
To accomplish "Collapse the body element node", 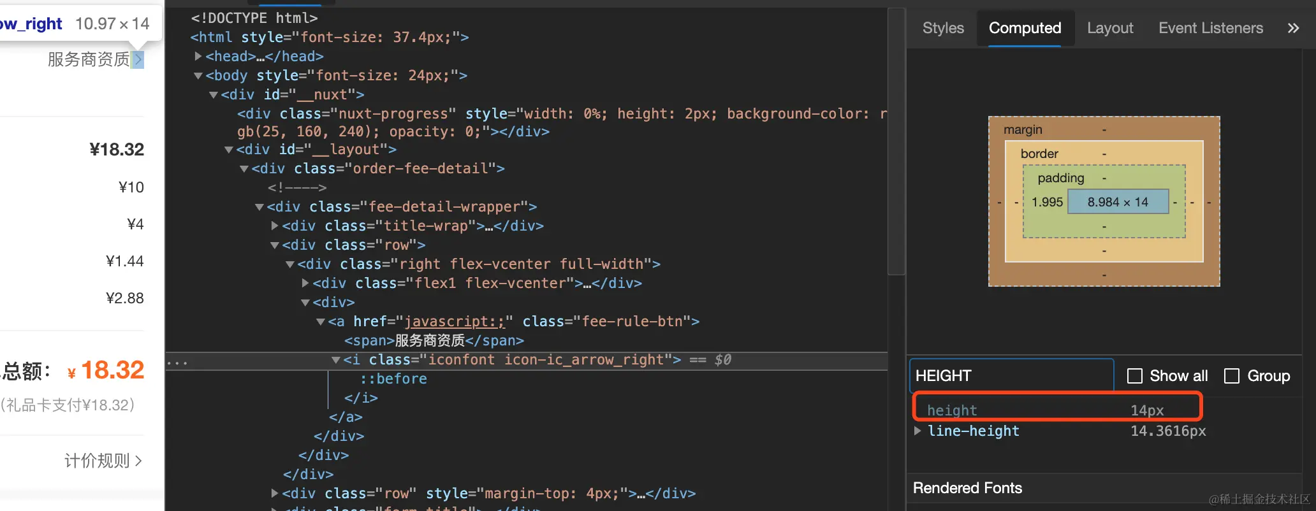I will click(198, 75).
